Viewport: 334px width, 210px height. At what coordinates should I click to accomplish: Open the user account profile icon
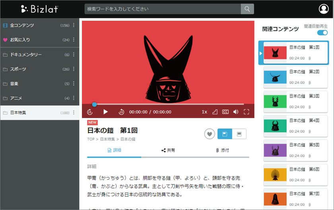tap(324, 9)
